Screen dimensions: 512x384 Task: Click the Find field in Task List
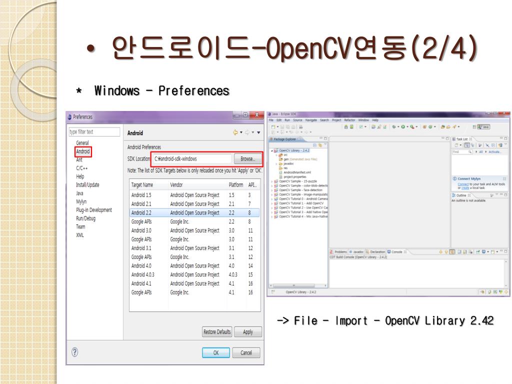(462, 152)
